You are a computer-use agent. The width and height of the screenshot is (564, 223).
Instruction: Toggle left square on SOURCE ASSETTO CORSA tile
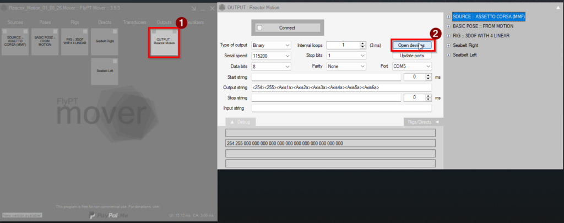pyautogui.click(x=4, y=31)
